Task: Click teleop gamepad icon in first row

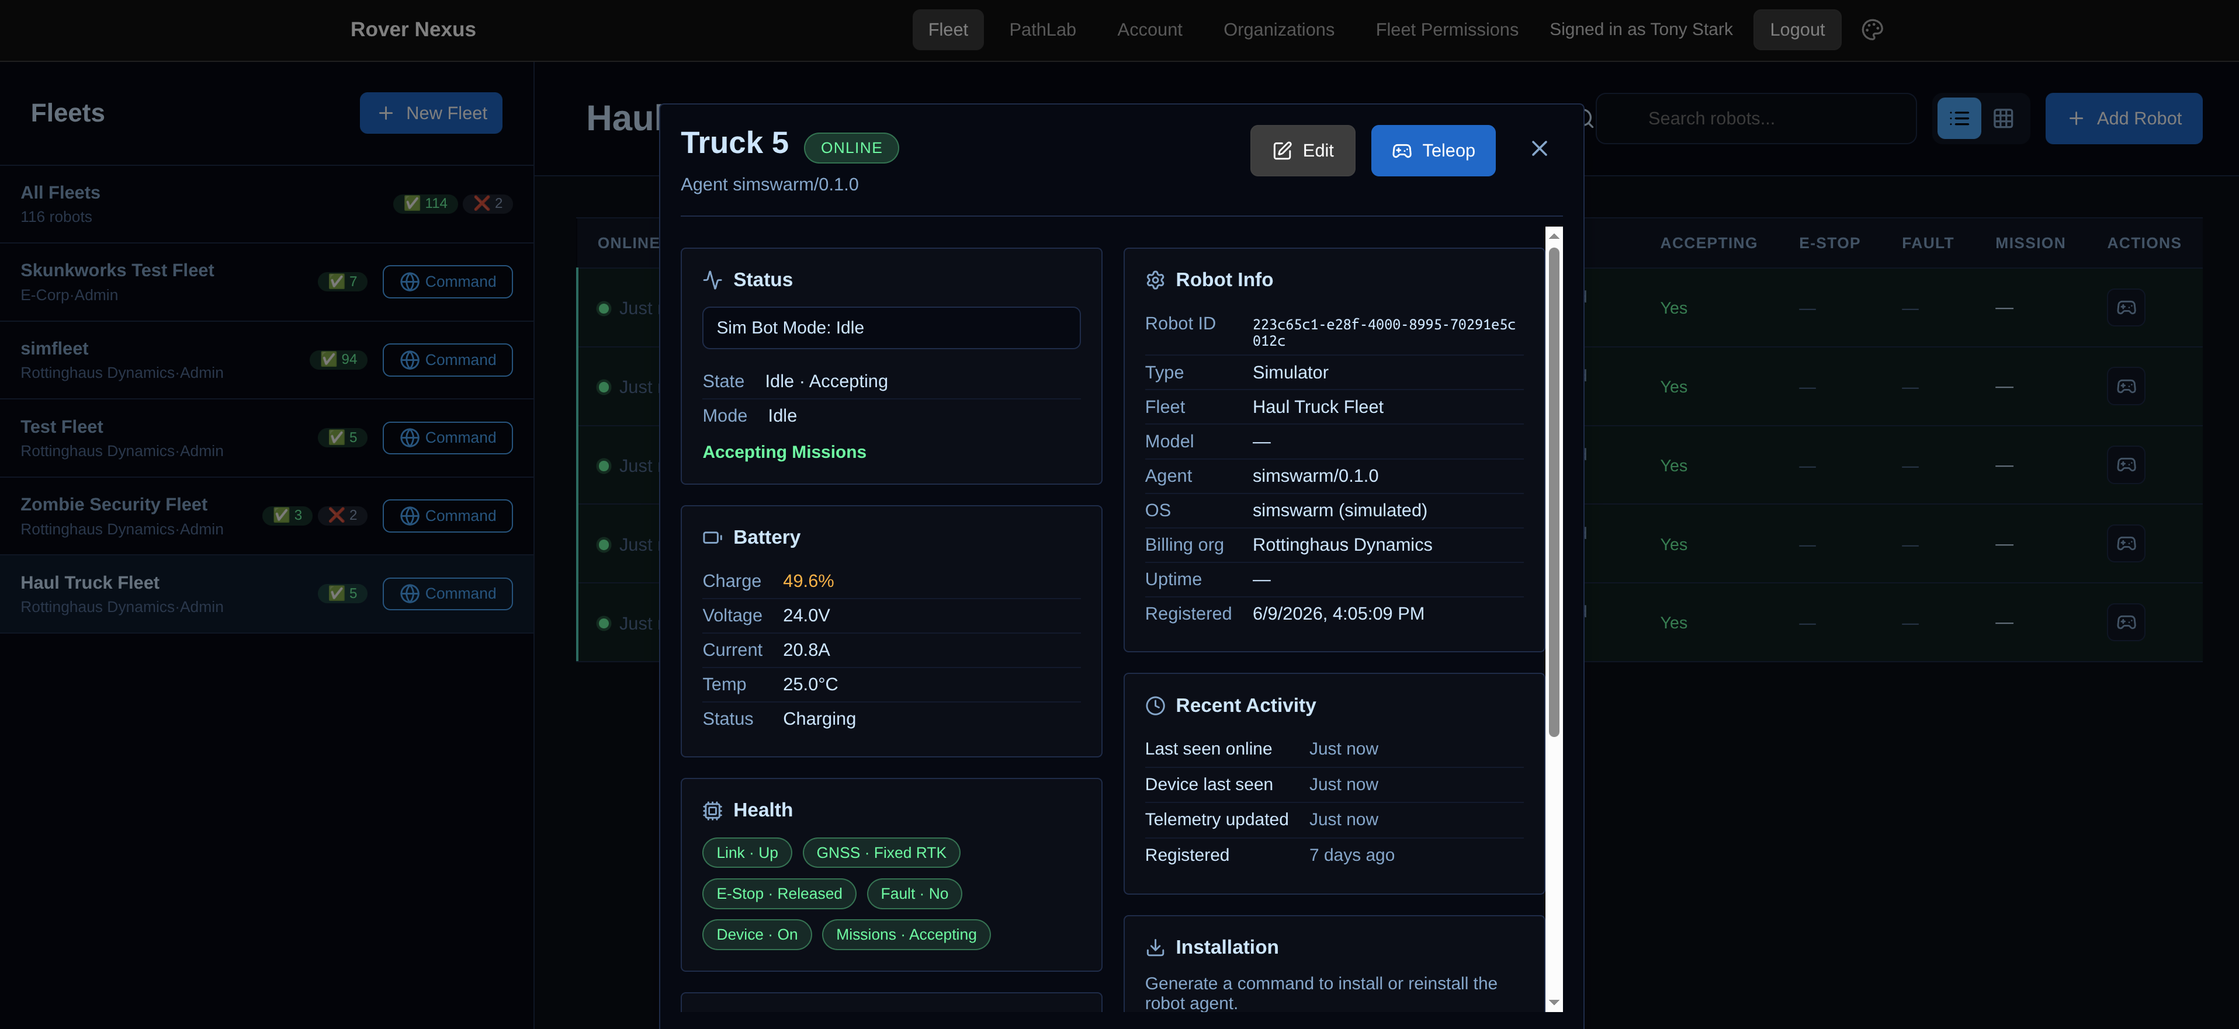Action: [2126, 308]
